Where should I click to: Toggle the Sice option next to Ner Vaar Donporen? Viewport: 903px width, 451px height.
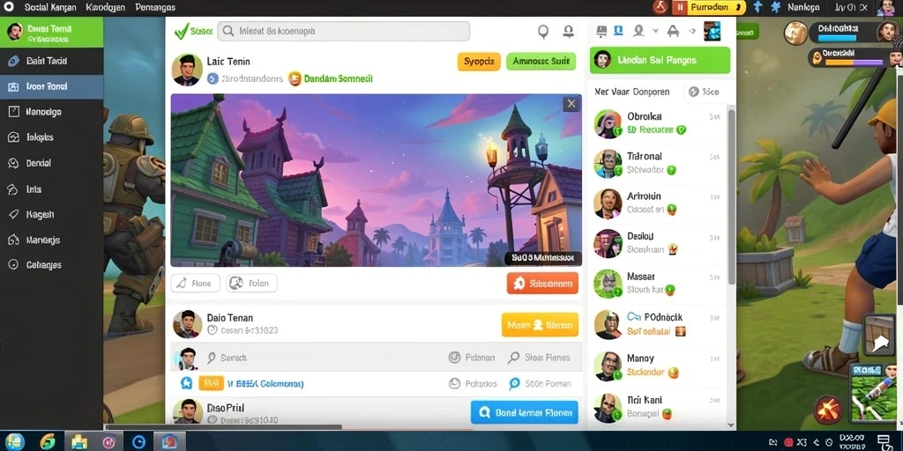[704, 92]
